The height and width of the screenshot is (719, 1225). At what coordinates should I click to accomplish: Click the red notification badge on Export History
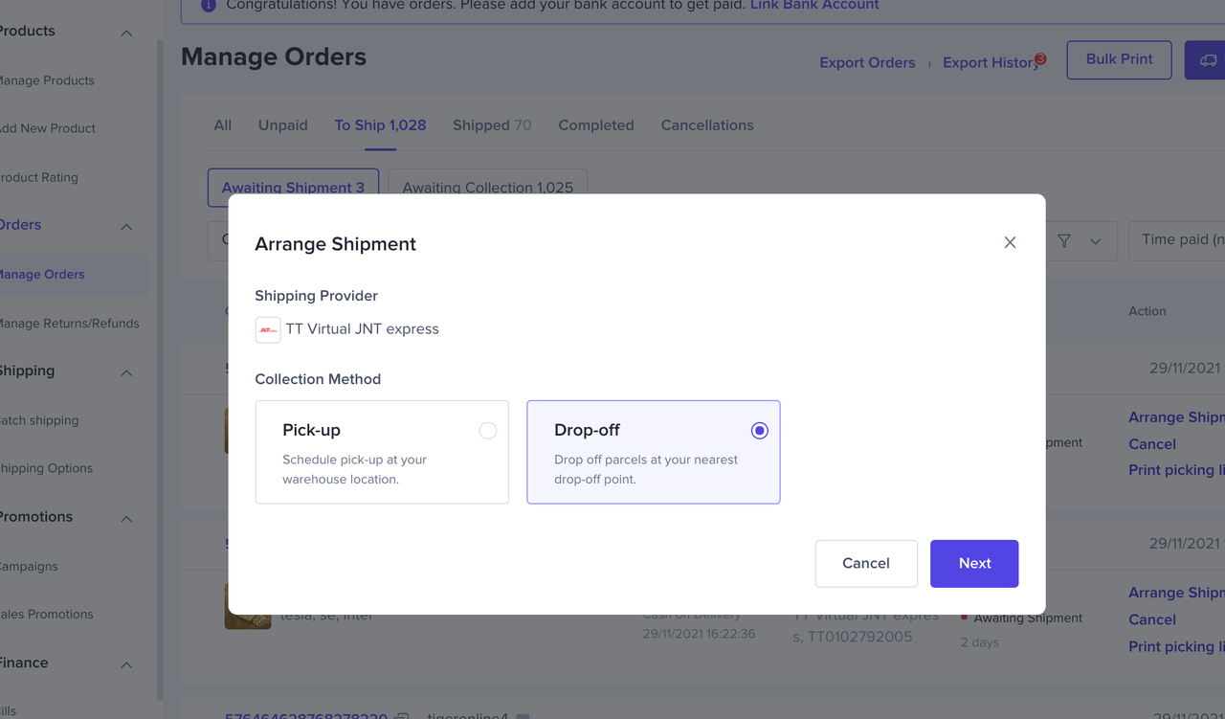coord(1040,58)
